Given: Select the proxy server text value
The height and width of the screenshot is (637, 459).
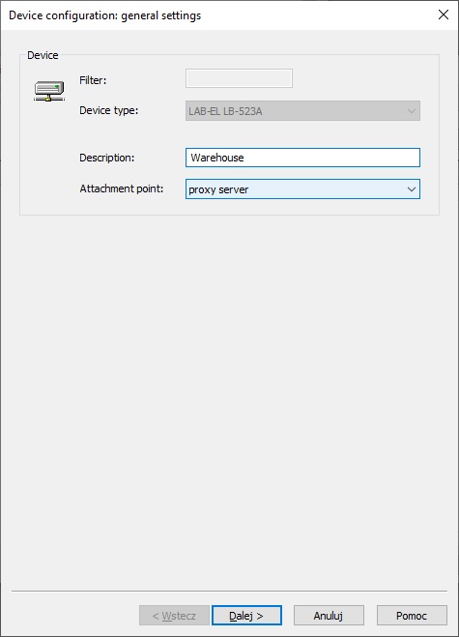Looking at the screenshot, I should pos(218,189).
